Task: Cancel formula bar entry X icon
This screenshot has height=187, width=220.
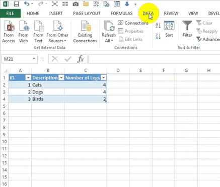Action: pyautogui.click(x=55, y=59)
